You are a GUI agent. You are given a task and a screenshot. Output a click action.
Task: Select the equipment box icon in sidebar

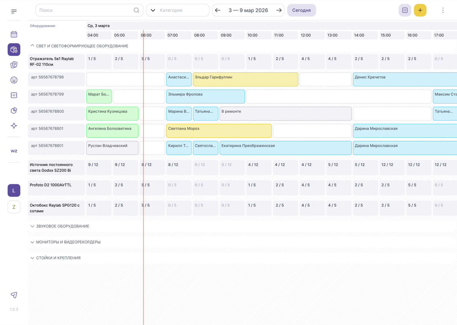14,50
